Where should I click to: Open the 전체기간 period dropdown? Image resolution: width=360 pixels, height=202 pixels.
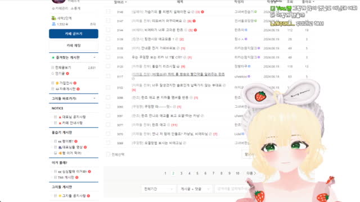tap(158, 189)
